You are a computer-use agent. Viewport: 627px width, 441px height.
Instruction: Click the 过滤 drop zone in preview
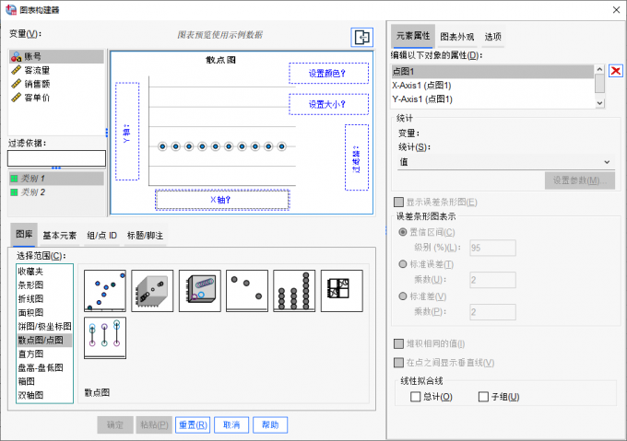point(357,157)
